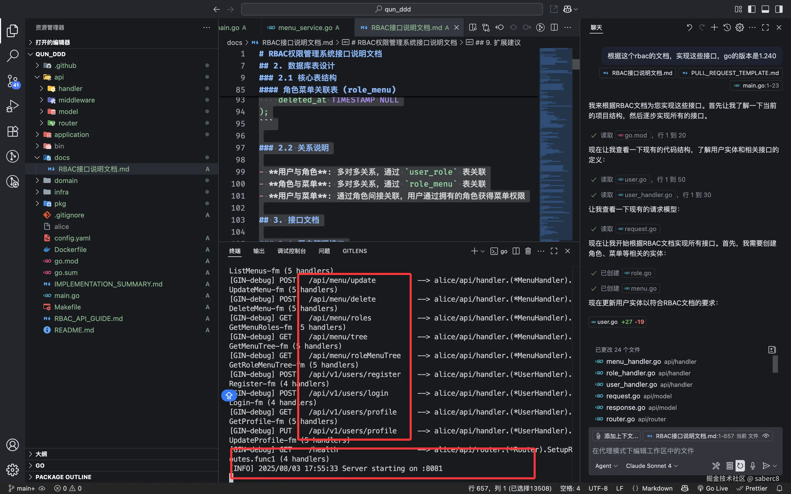Open chat history clock icon

coord(727,27)
